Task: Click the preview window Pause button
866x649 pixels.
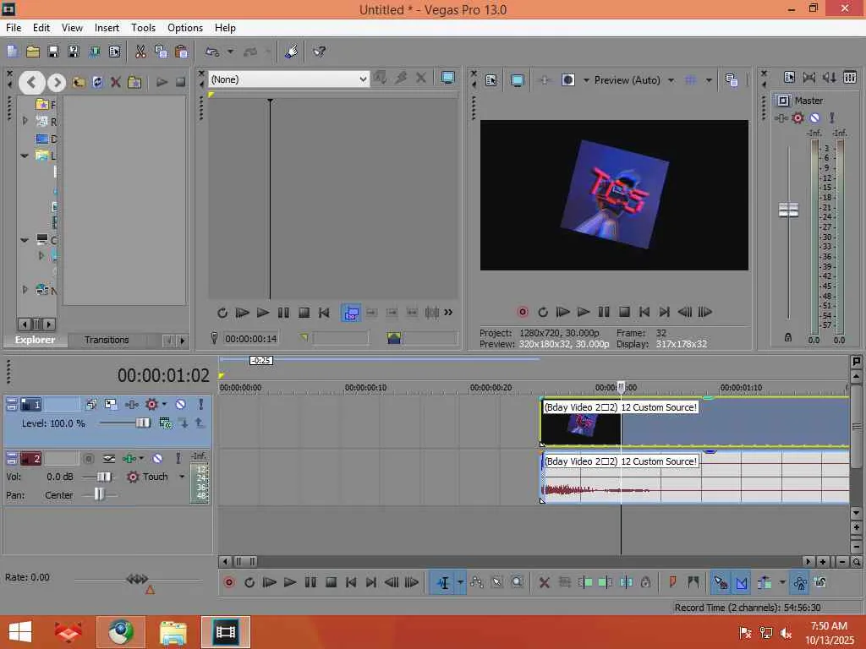Action: click(604, 313)
